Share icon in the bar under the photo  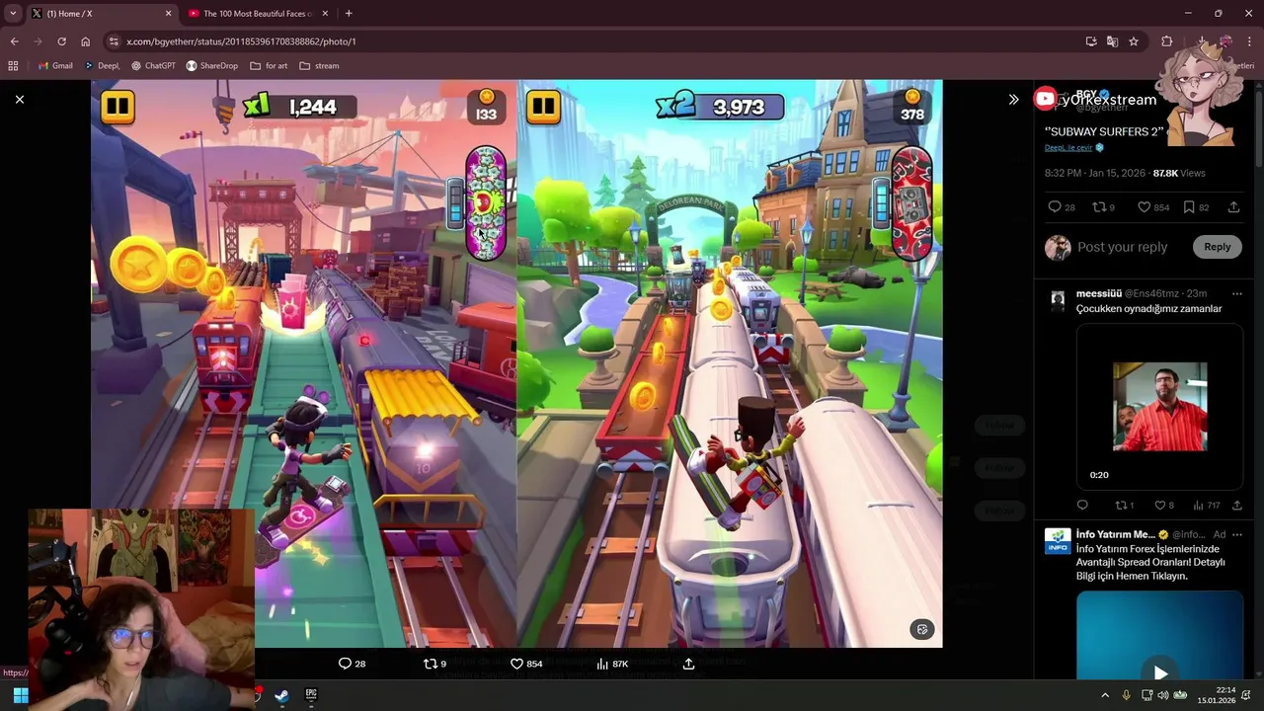coord(688,664)
